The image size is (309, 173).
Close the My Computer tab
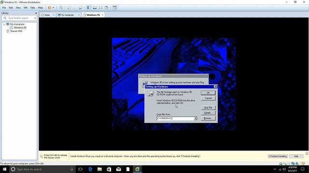pyautogui.click(x=79, y=15)
